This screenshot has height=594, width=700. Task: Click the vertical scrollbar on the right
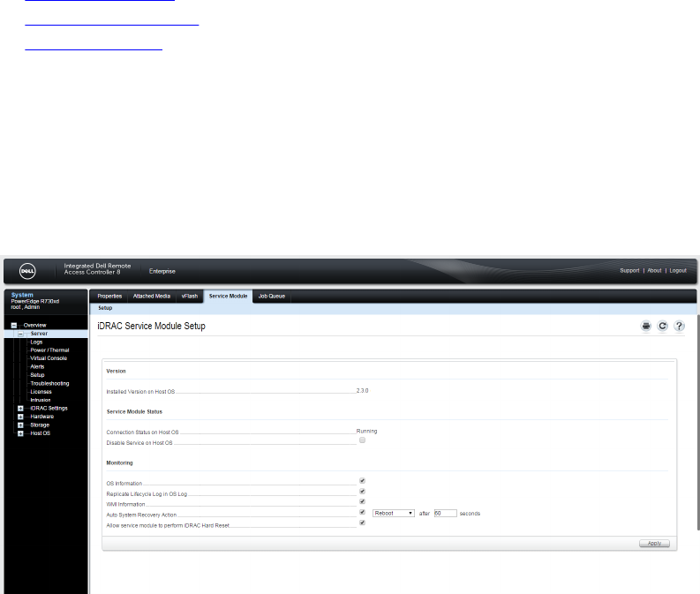tap(697, 422)
